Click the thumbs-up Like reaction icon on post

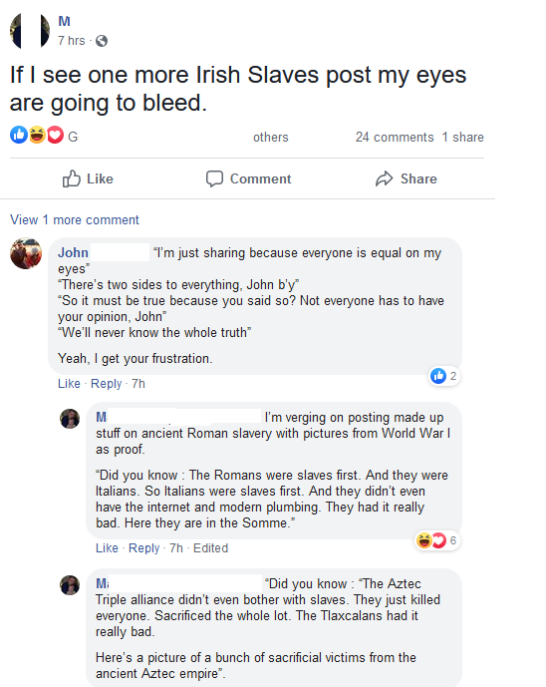(19, 135)
